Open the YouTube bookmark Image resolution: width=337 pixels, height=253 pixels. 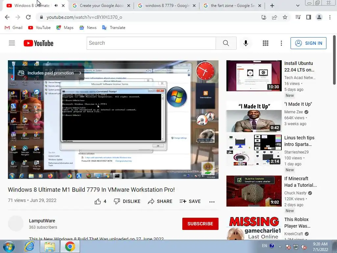39,28
